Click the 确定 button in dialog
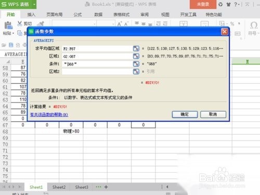Viewport: 260px width, 195px height. pos(185,114)
